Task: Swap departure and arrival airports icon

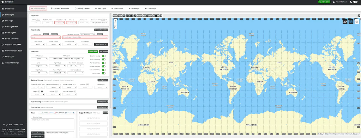Action: click(65, 20)
